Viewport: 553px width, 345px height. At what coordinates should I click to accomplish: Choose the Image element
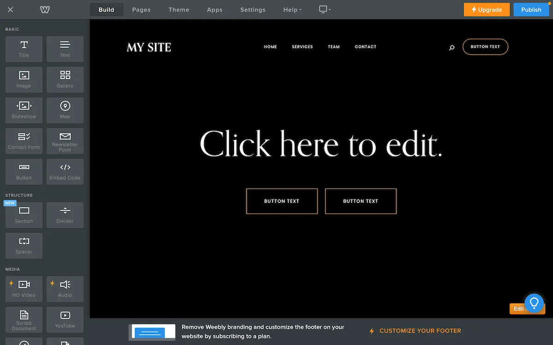(x=24, y=80)
